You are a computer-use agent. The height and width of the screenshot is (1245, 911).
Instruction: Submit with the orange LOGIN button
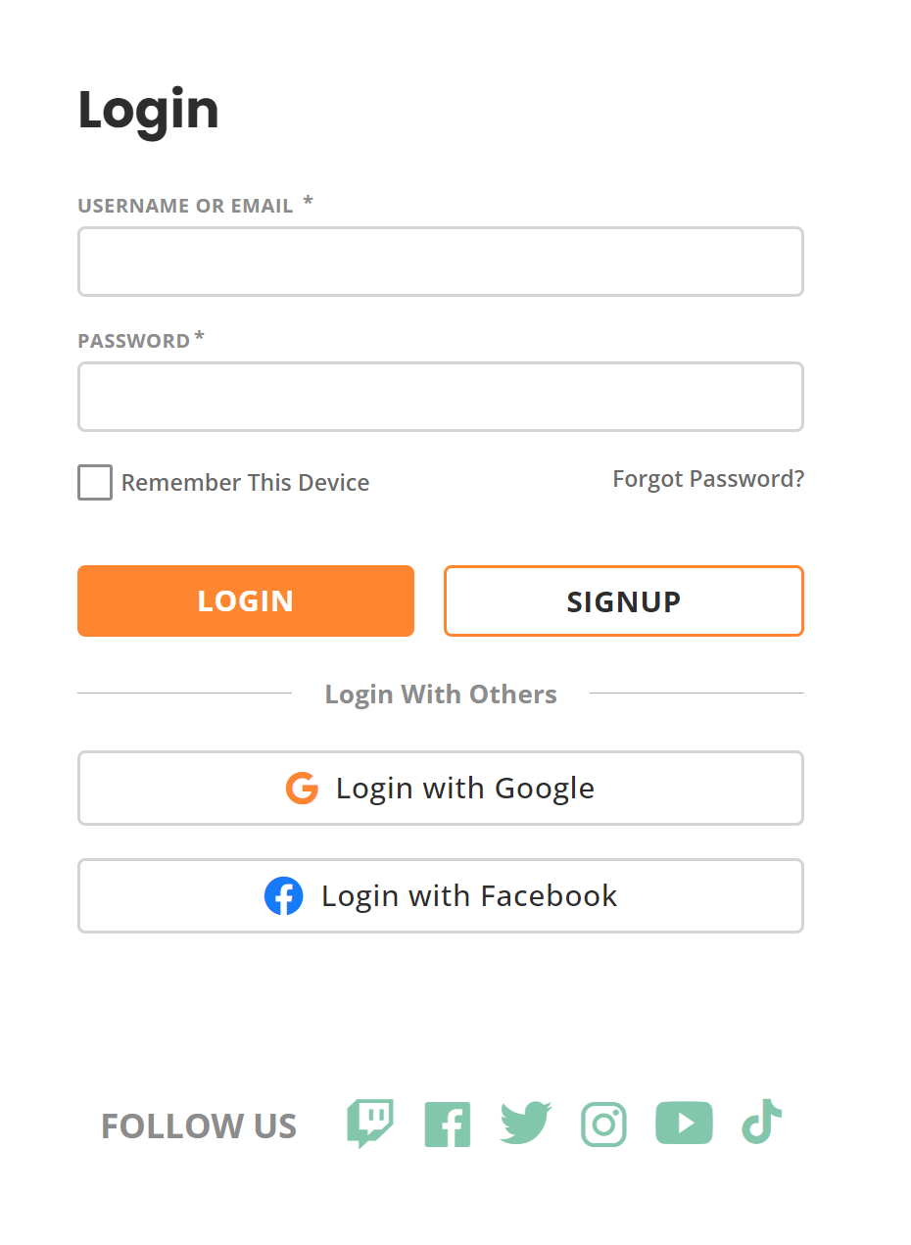tap(246, 600)
